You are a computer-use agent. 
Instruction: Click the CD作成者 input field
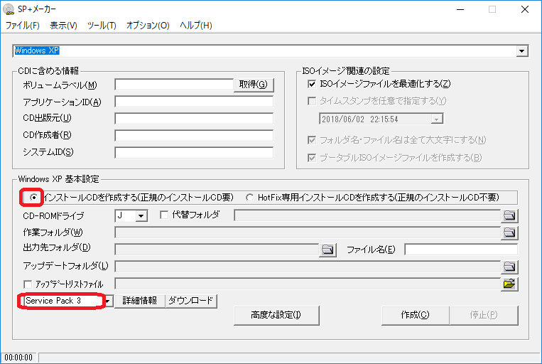click(194, 135)
